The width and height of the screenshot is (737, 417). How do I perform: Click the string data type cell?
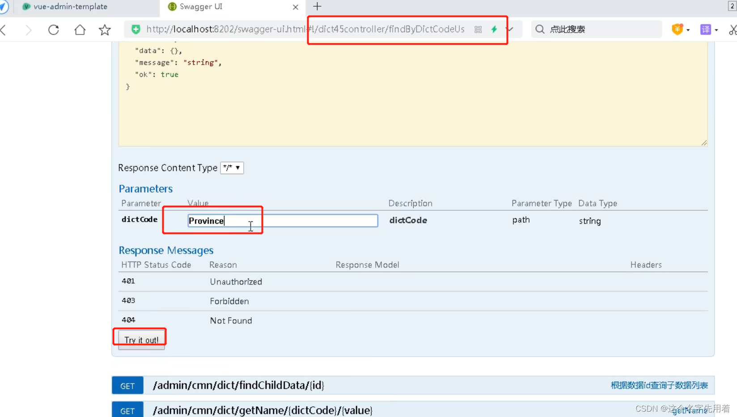pos(590,221)
